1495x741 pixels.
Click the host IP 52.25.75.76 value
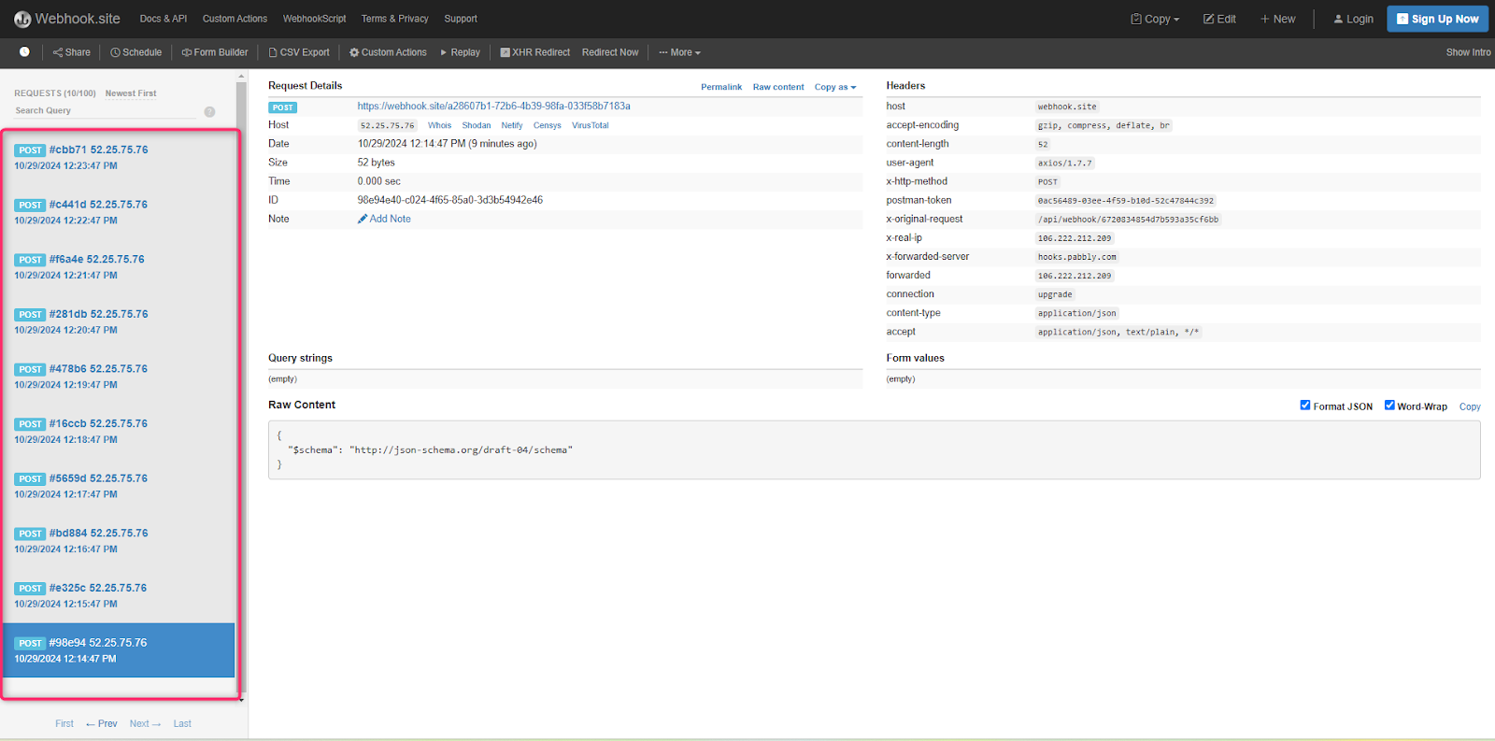point(387,125)
